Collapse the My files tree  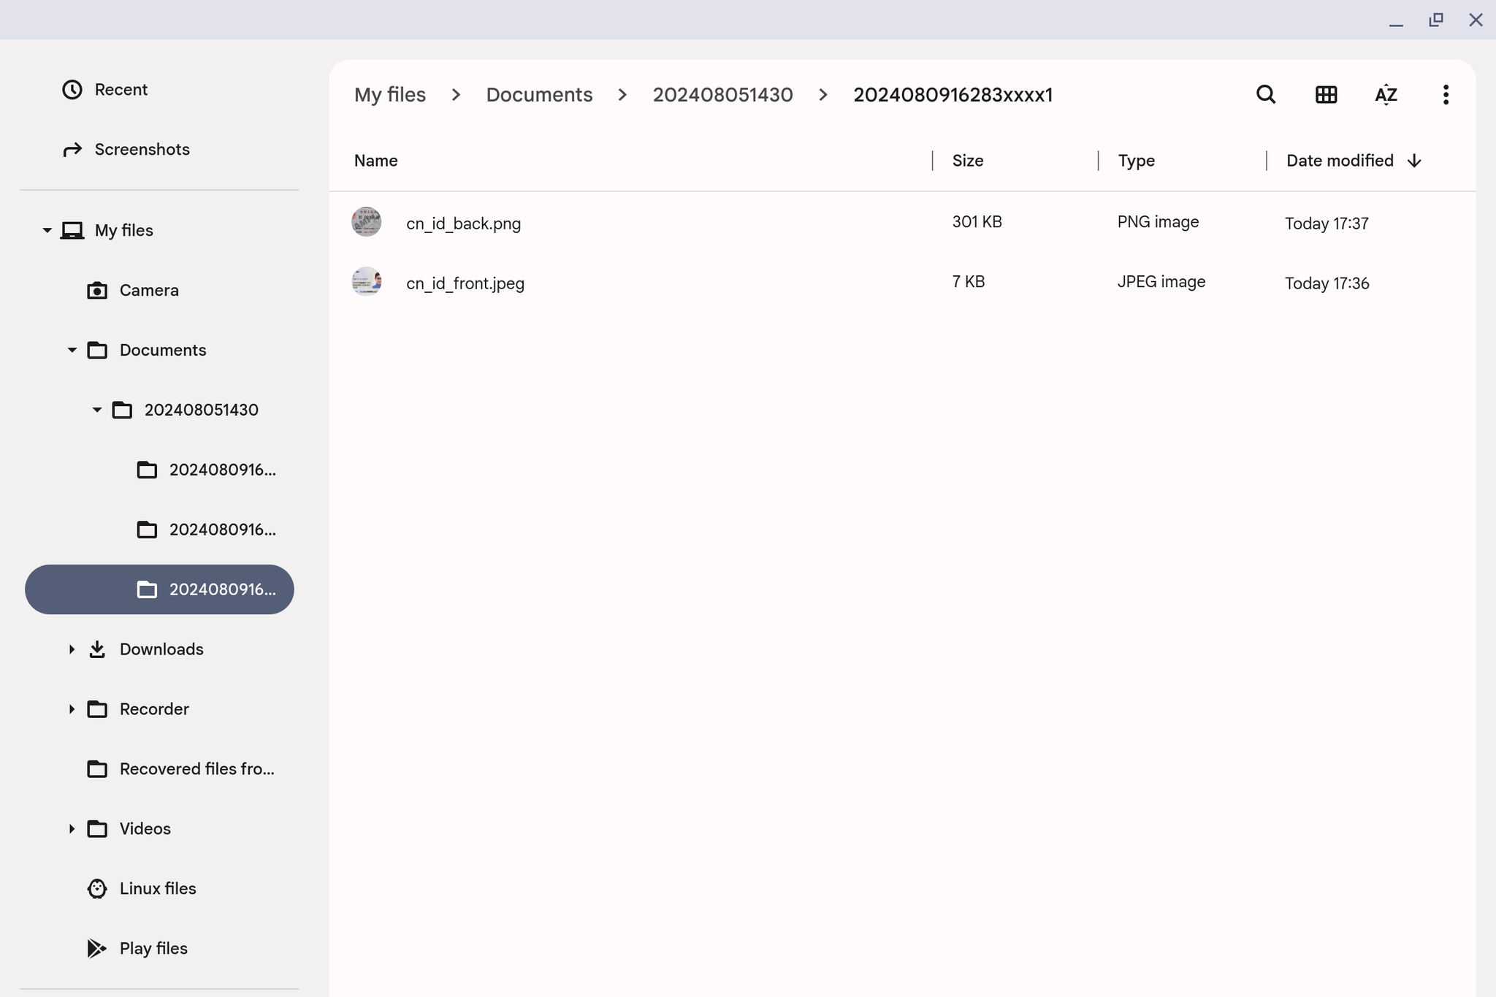point(47,231)
